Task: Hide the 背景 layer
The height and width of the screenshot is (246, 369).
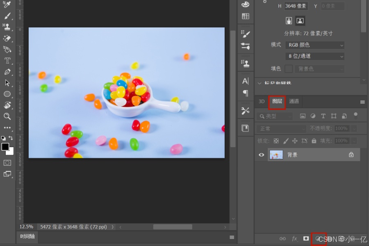Action: [261, 155]
